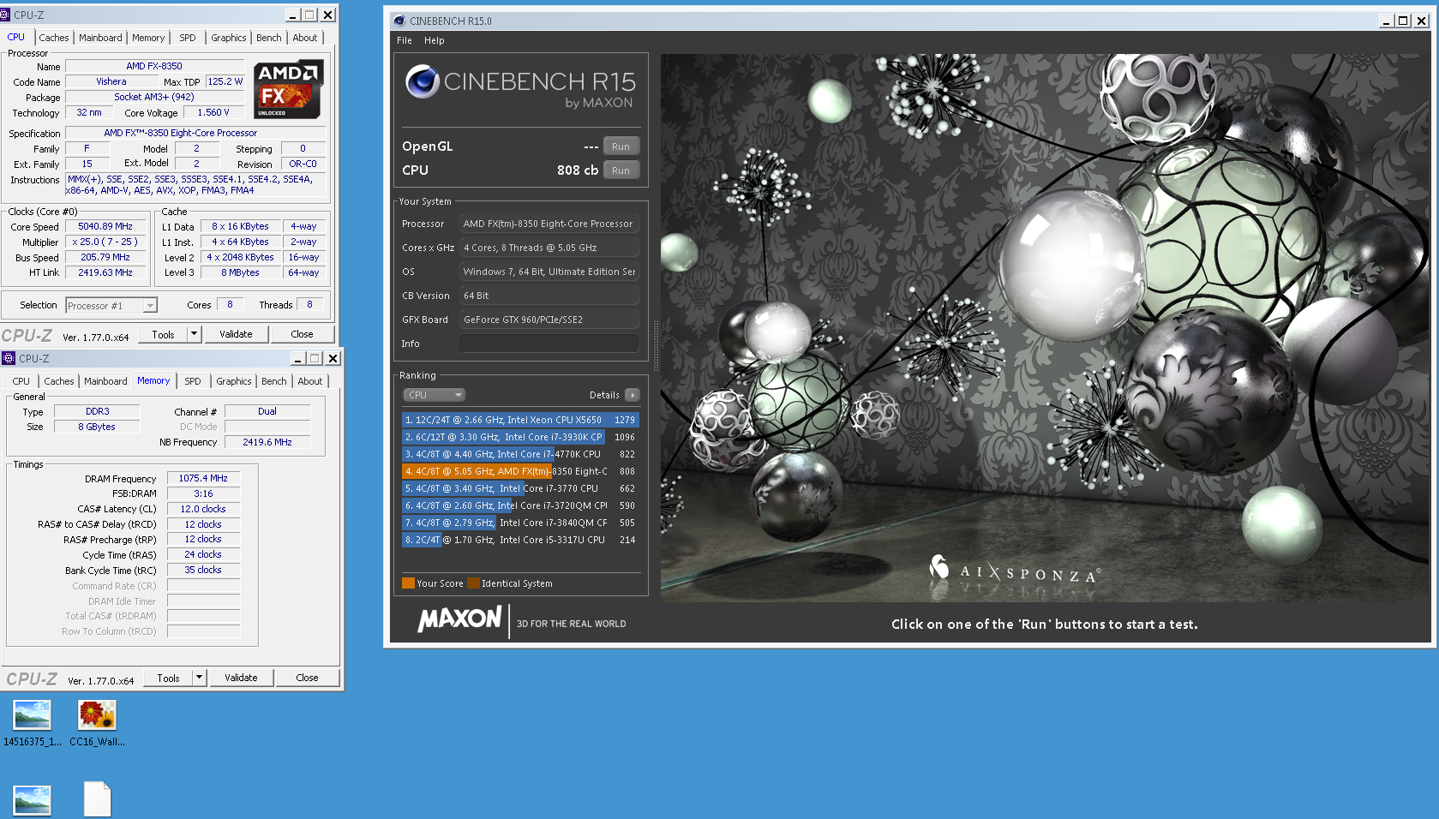The image size is (1439, 819).
Task: Click Tools button in top CPU-Z window
Action: coord(163,334)
